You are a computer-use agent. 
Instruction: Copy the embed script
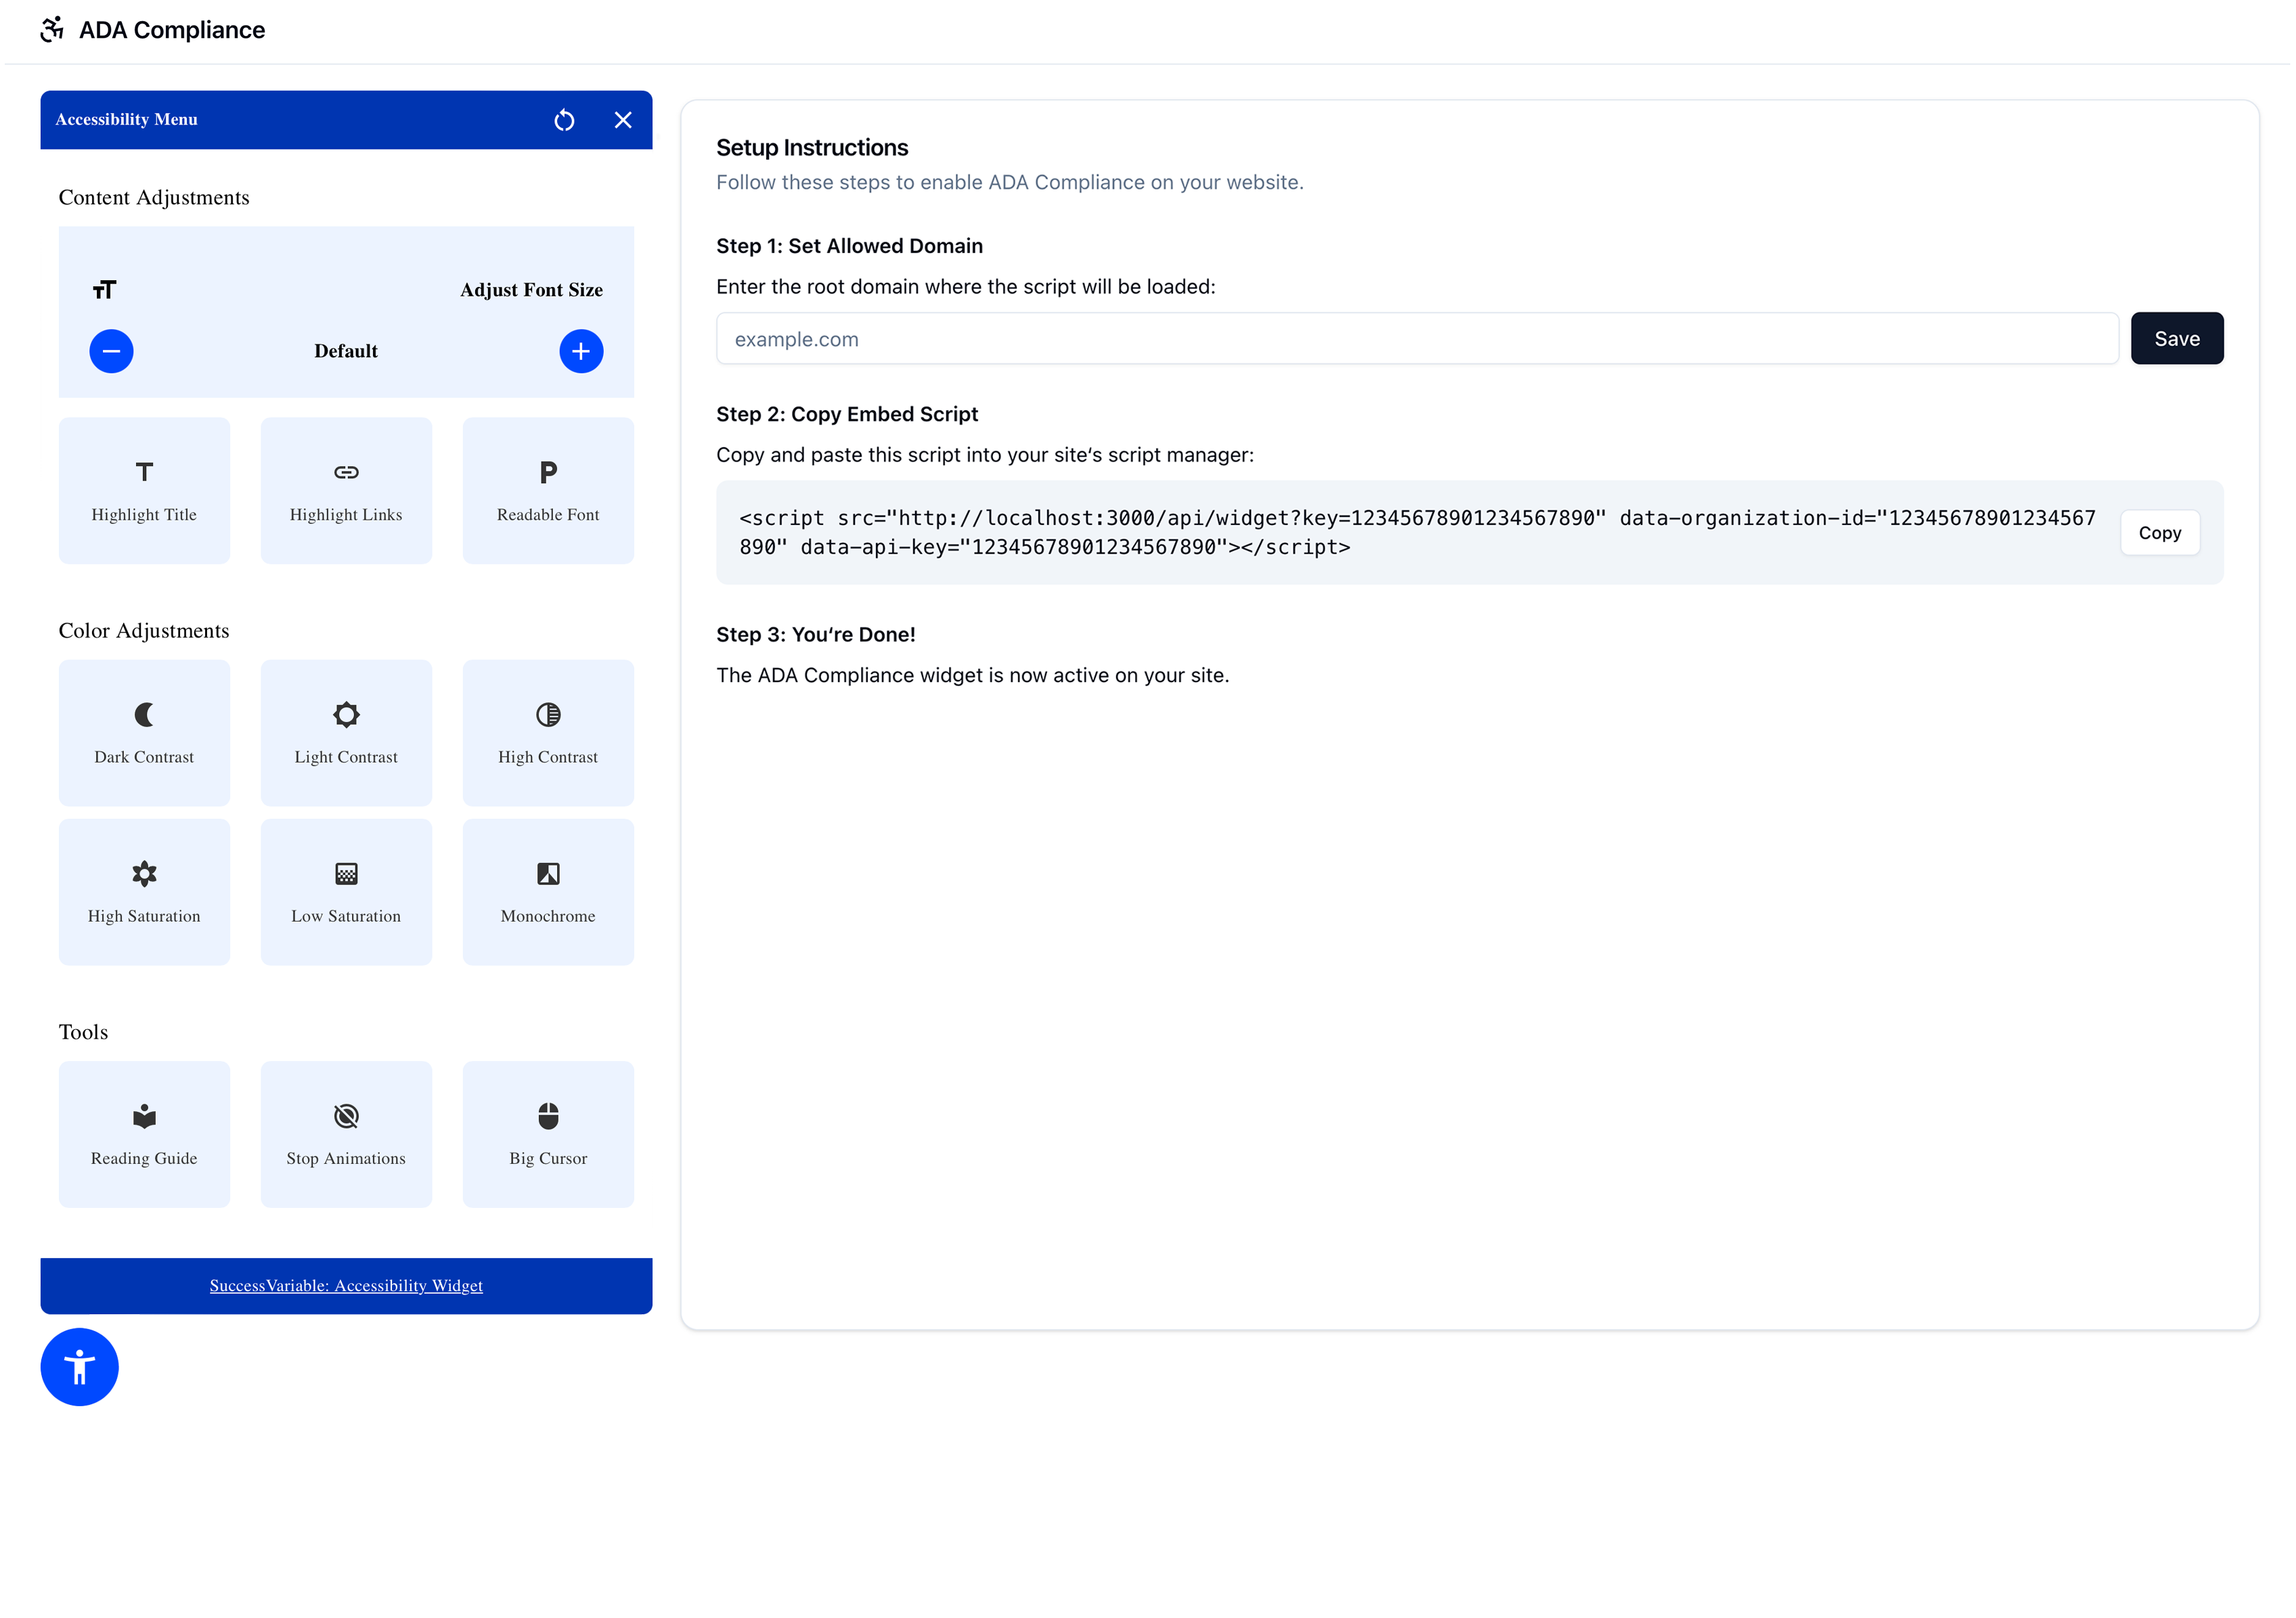[x=2159, y=533]
